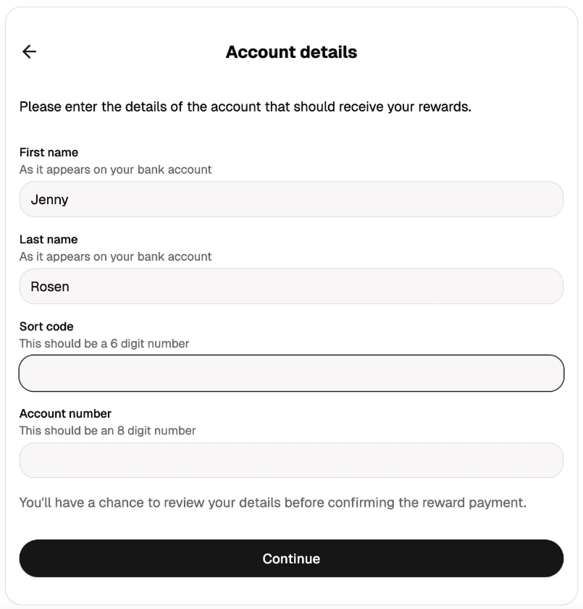Click the 6 digit number helper text
The image size is (583, 609).
(x=104, y=343)
